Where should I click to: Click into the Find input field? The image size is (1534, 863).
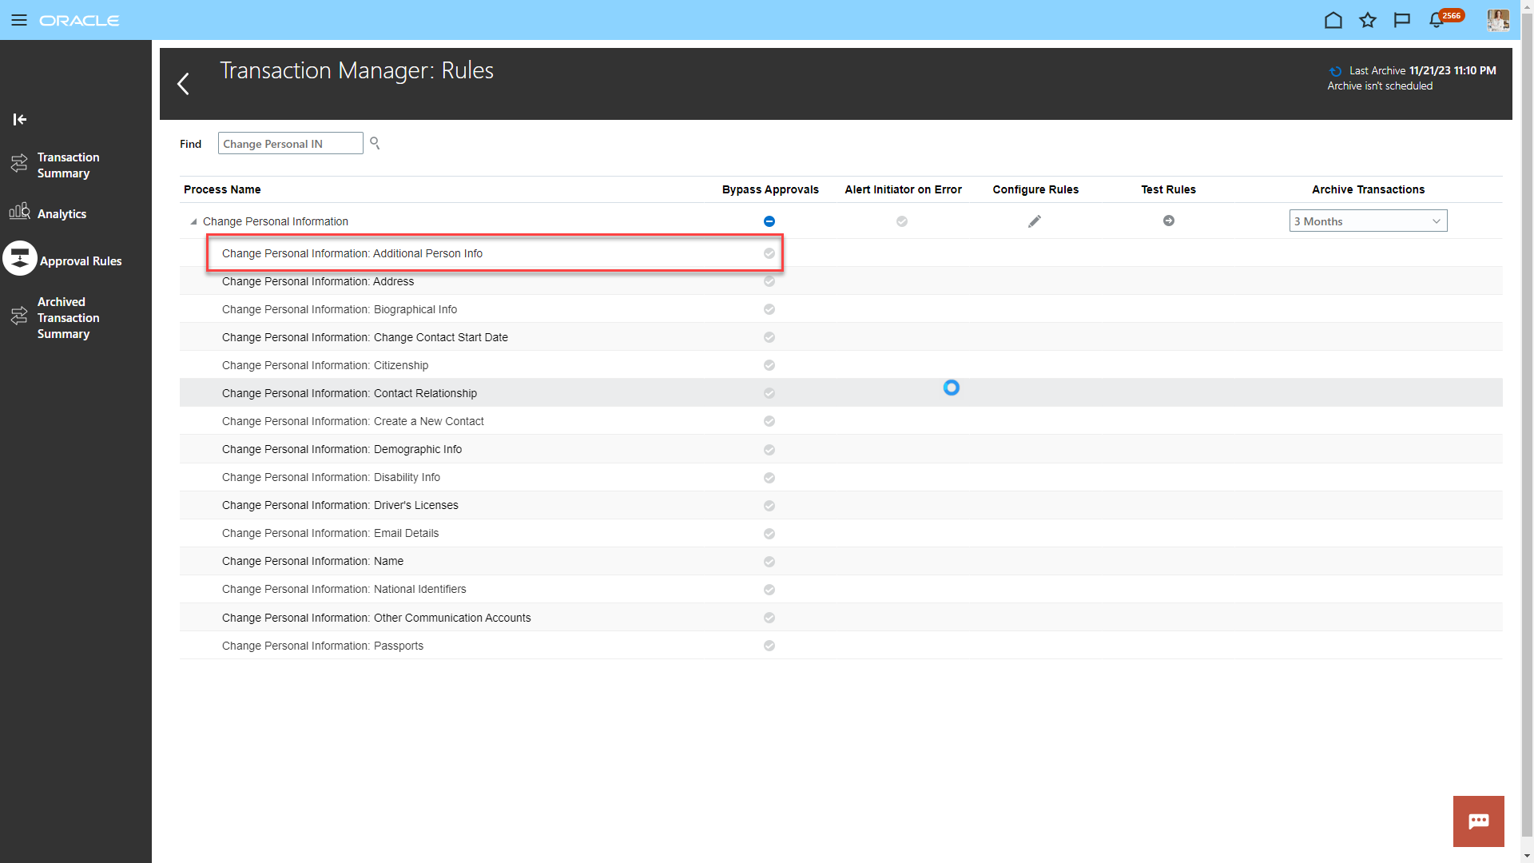point(289,144)
